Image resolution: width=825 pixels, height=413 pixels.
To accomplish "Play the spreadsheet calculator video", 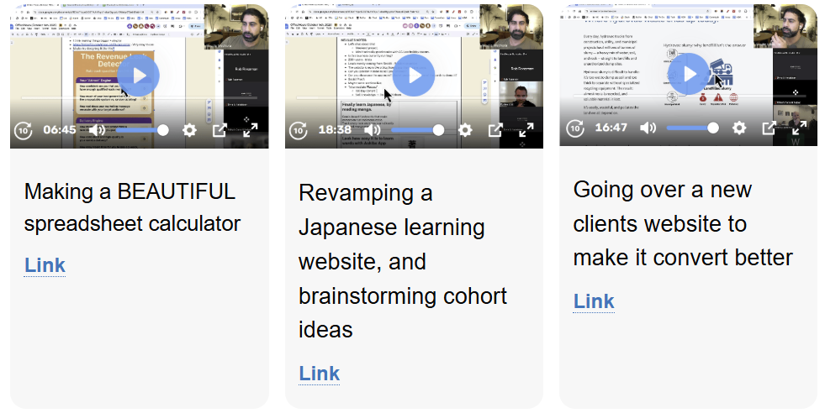I will tap(139, 76).
